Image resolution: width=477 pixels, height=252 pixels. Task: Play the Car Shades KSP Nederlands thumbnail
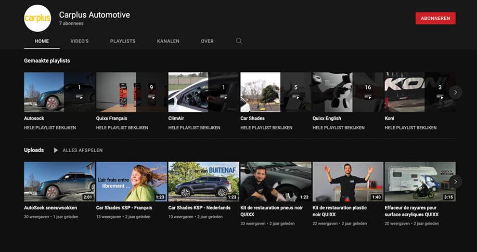[x=204, y=181]
